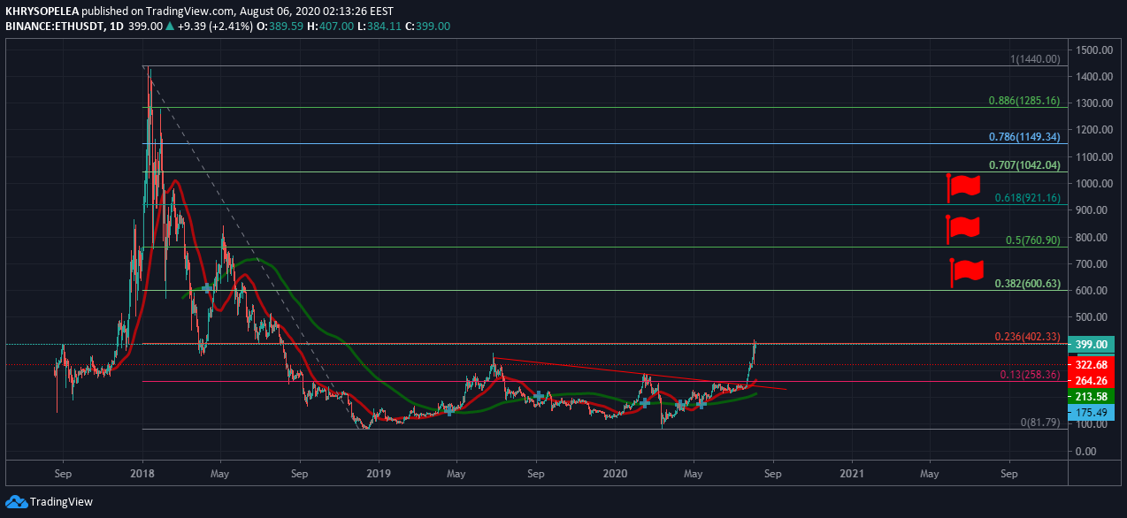Image resolution: width=1127 pixels, height=518 pixels.
Task: Click 1500.00 on the price axis
Action: tap(1093, 50)
